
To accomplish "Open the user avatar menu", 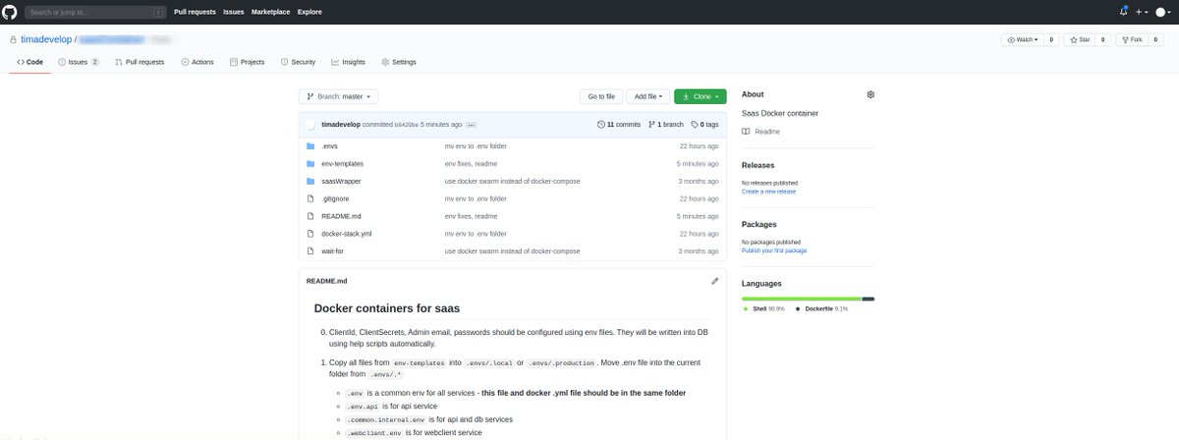I will (1163, 12).
